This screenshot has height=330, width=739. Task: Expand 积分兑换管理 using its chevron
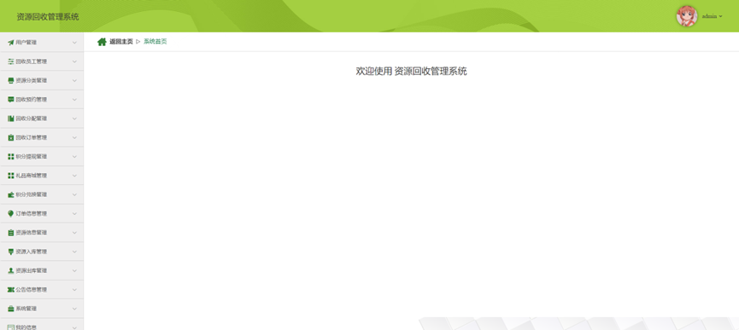coord(74,194)
